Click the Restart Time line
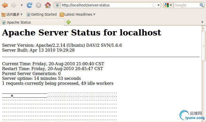The height and width of the screenshot is (122, 206). [52, 69]
